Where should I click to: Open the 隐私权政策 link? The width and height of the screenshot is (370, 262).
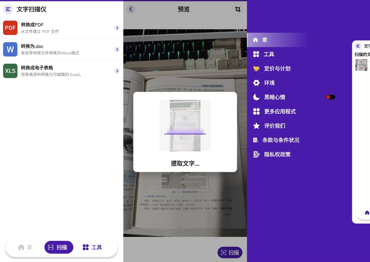[277, 154]
